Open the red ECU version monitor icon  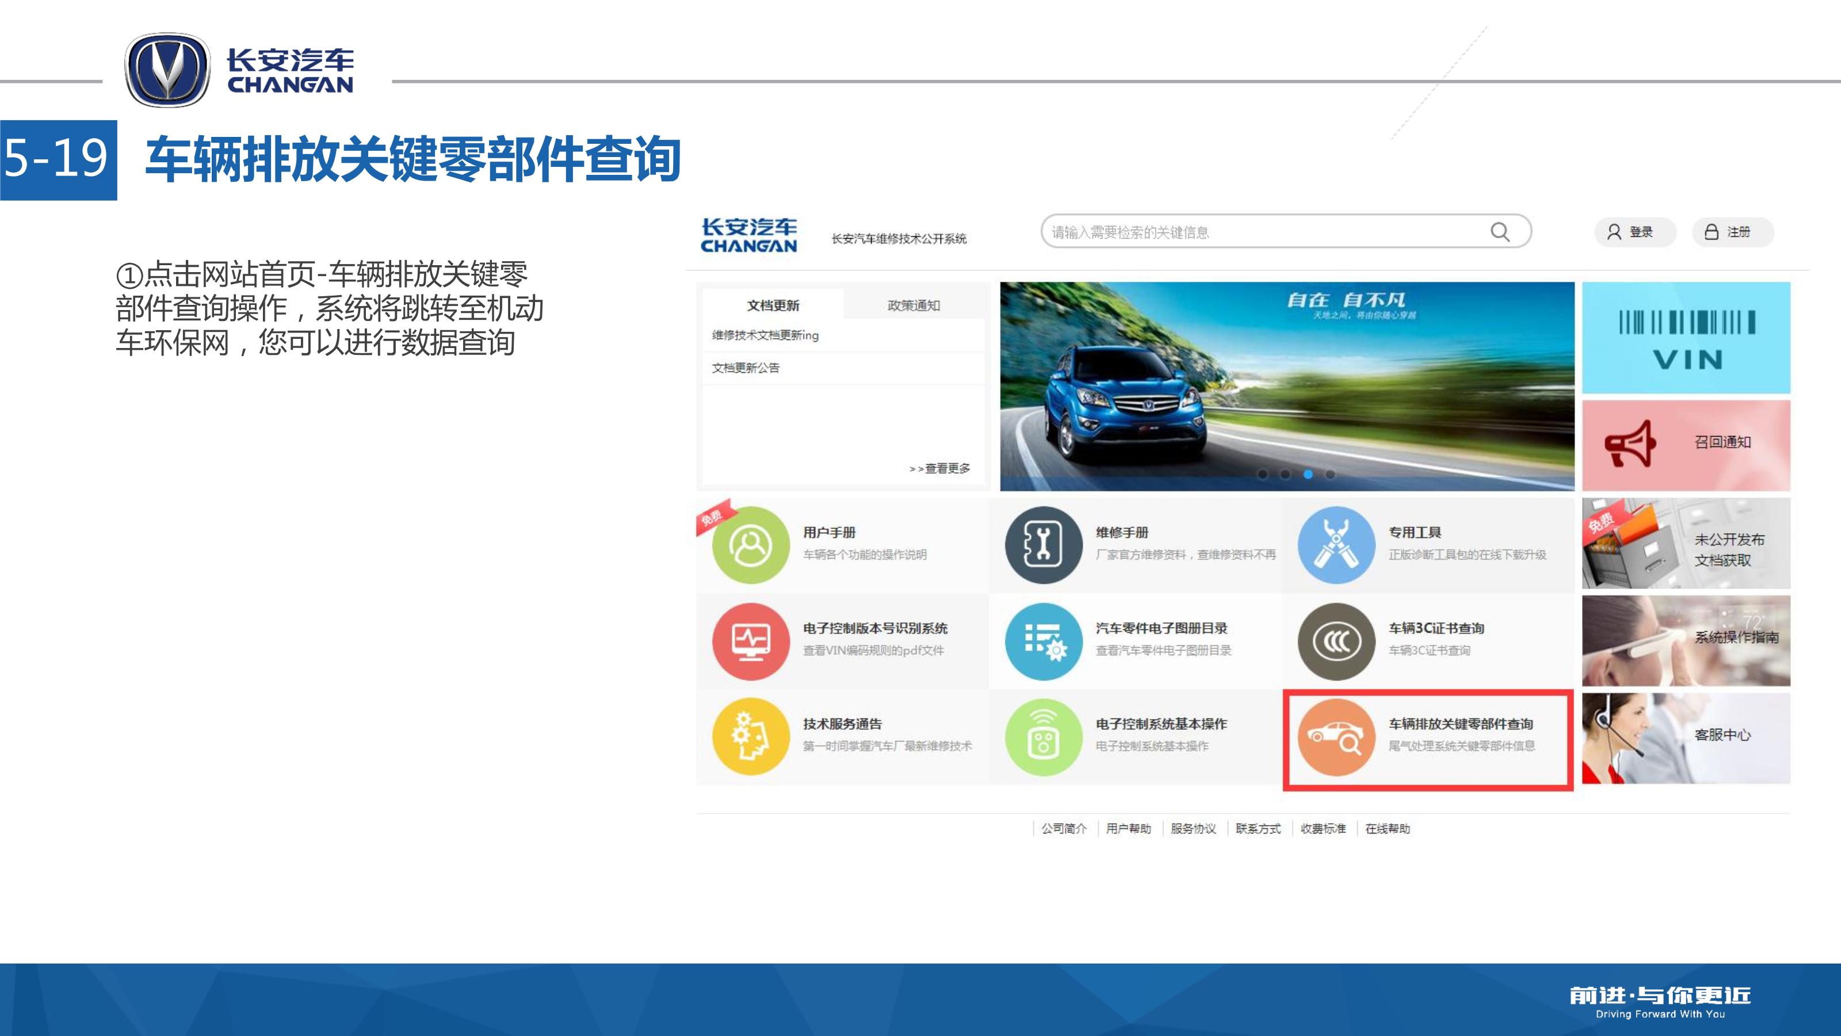coord(750,641)
